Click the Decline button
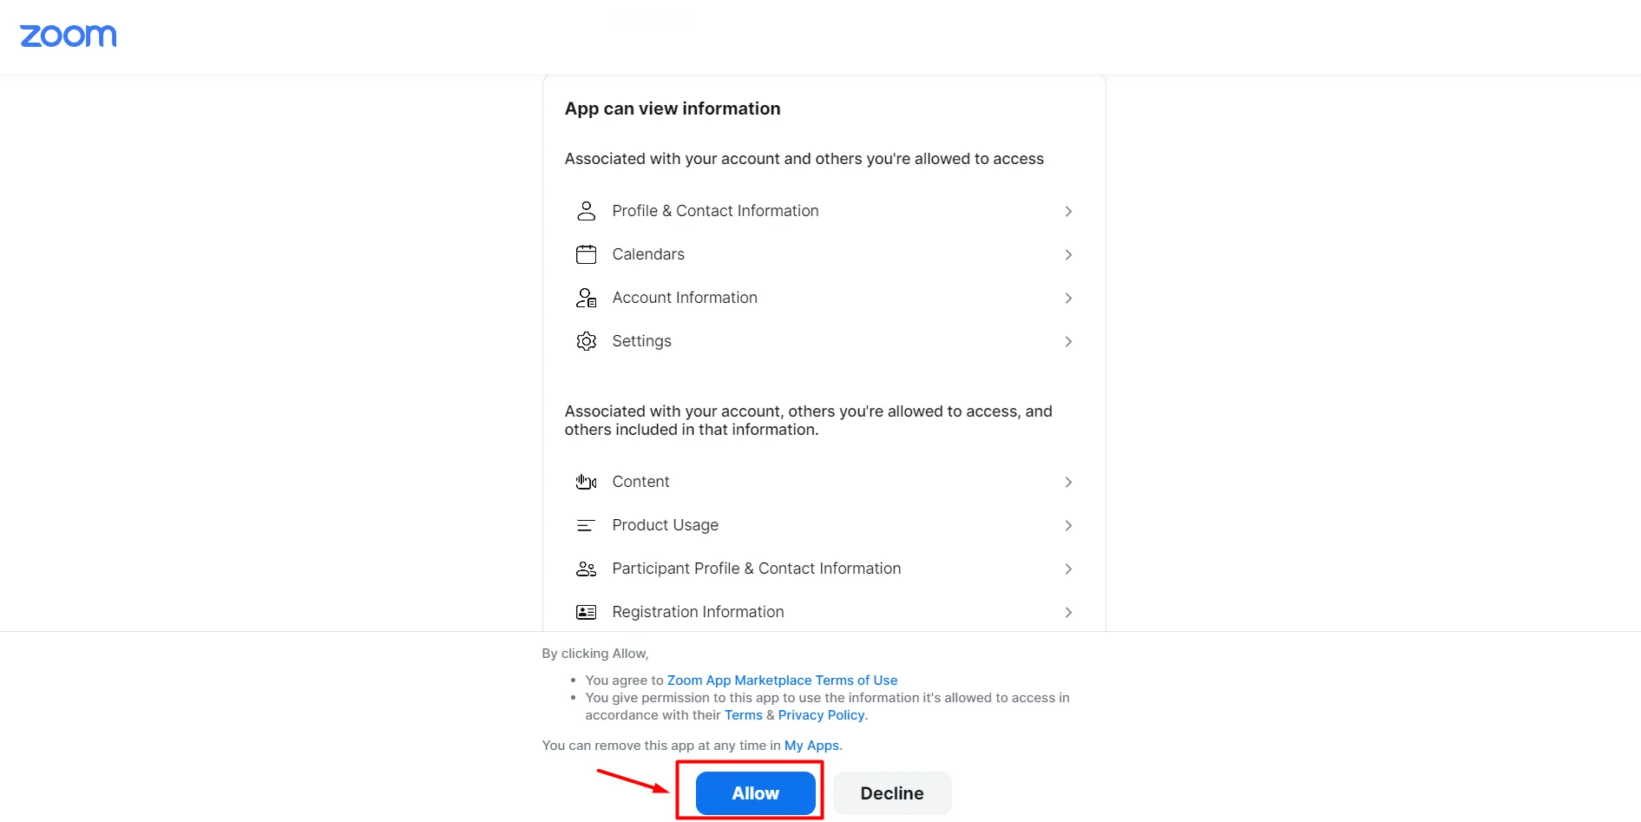1641x822 pixels. [891, 792]
